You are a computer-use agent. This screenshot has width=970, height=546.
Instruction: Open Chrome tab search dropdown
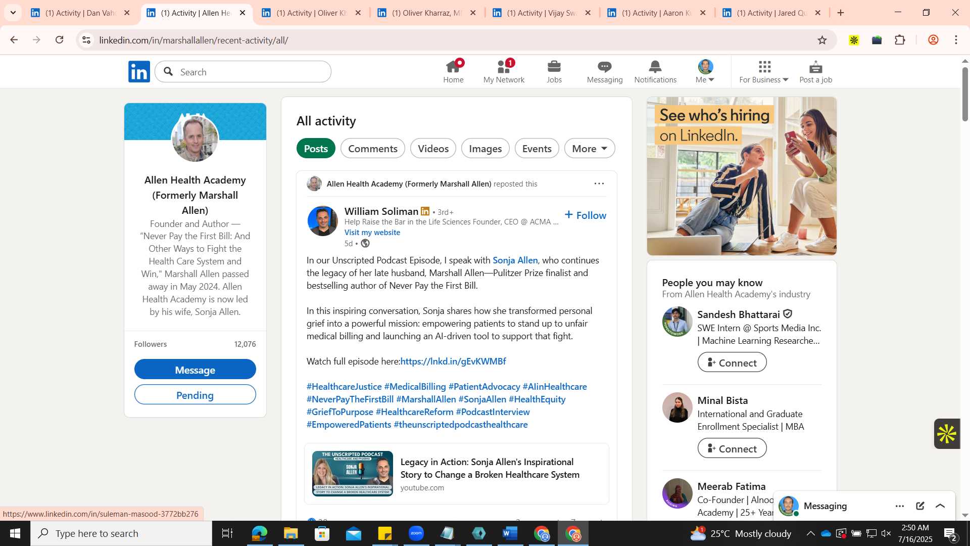click(13, 13)
